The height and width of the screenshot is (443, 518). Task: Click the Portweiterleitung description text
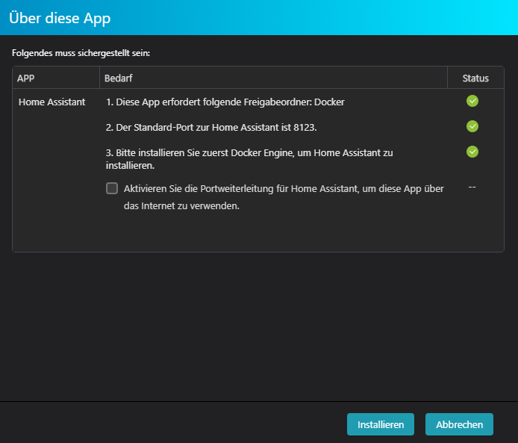tap(284, 197)
